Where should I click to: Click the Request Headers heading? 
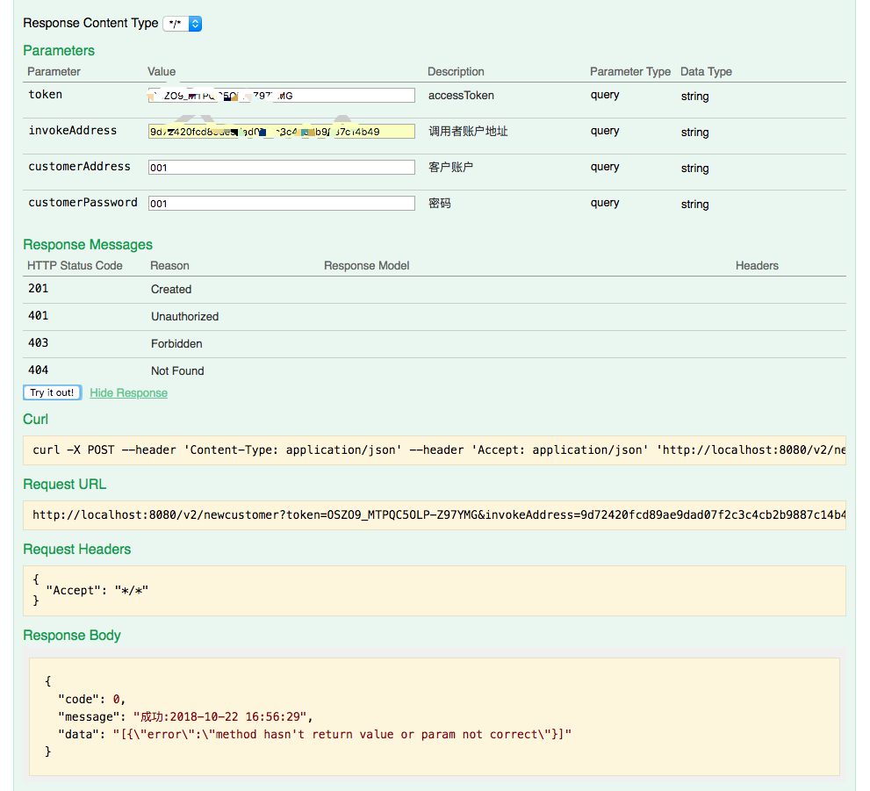pos(77,550)
